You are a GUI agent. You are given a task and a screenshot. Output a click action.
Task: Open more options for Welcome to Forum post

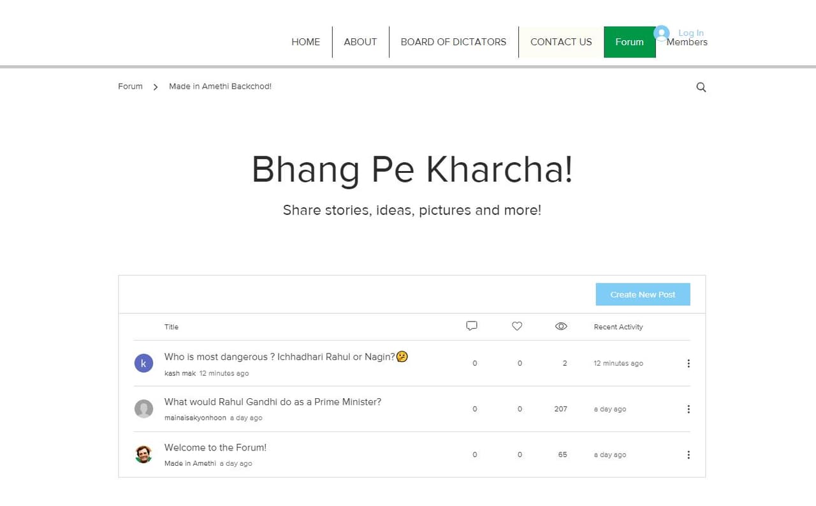pyautogui.click(x=688, y=455)
